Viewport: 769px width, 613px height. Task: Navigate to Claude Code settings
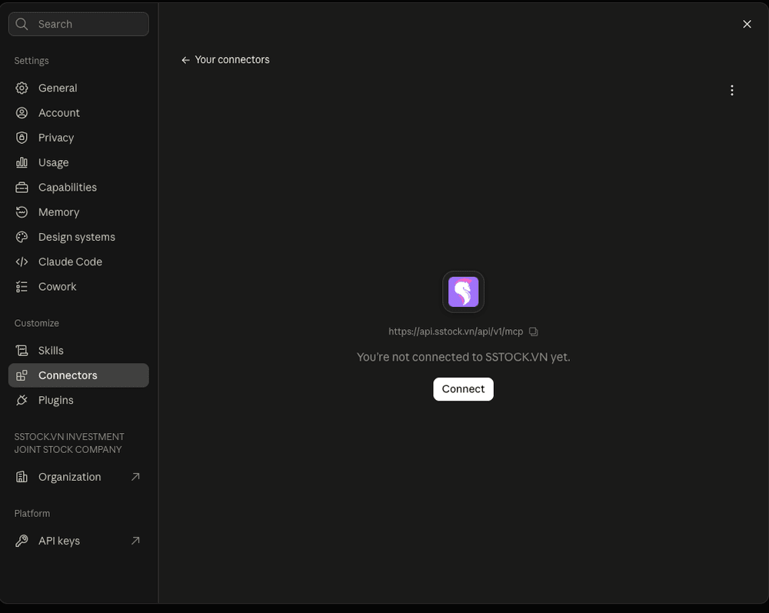coord(78,262)
